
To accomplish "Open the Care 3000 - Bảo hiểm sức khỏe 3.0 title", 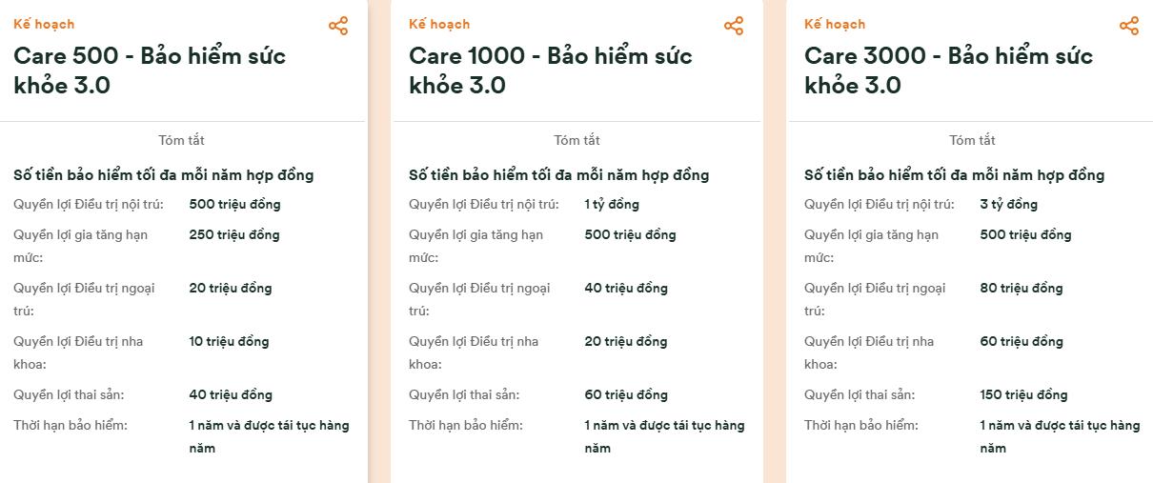I will pyautogui.click(x=948, y=70).
